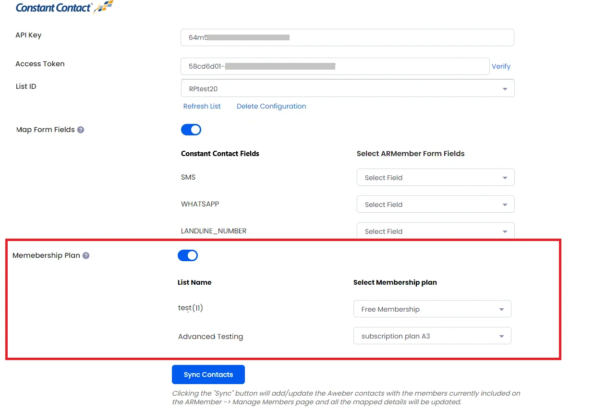594x411 pixels.
Task: Click the 'Access Token' label
Action: (x=40, y=64)
